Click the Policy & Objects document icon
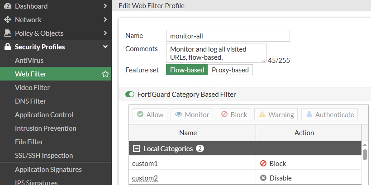The width and height of the screenshot is (371, 185). click(7, 33)
